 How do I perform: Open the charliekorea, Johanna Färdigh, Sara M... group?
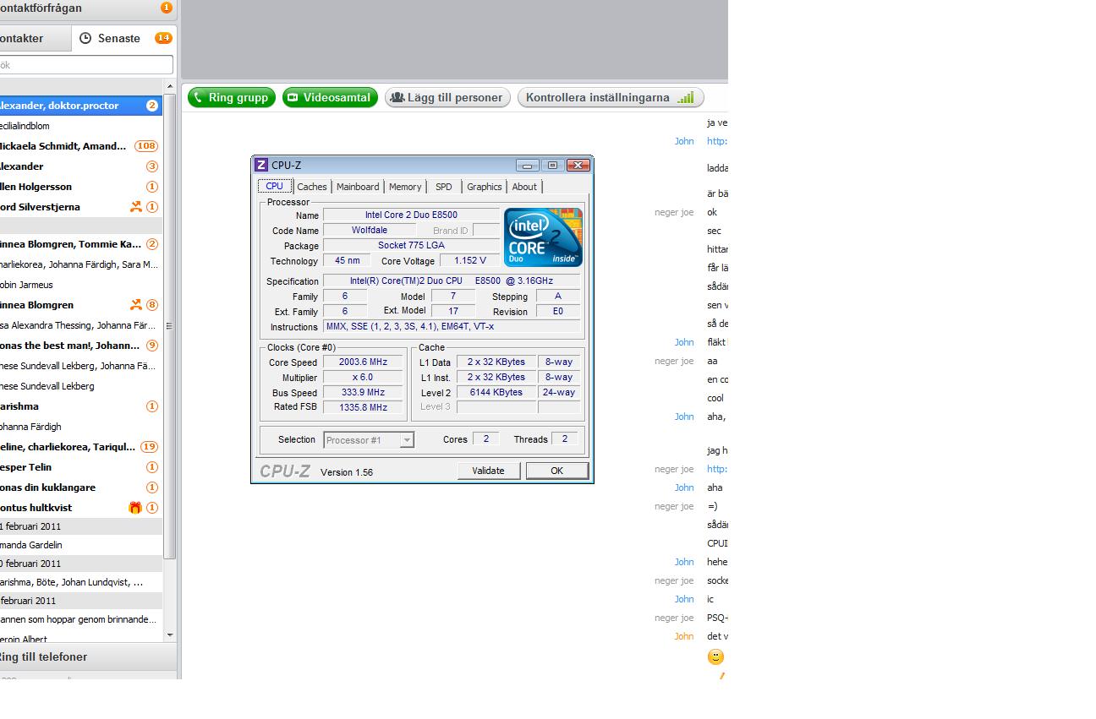[x=81, y=264]
